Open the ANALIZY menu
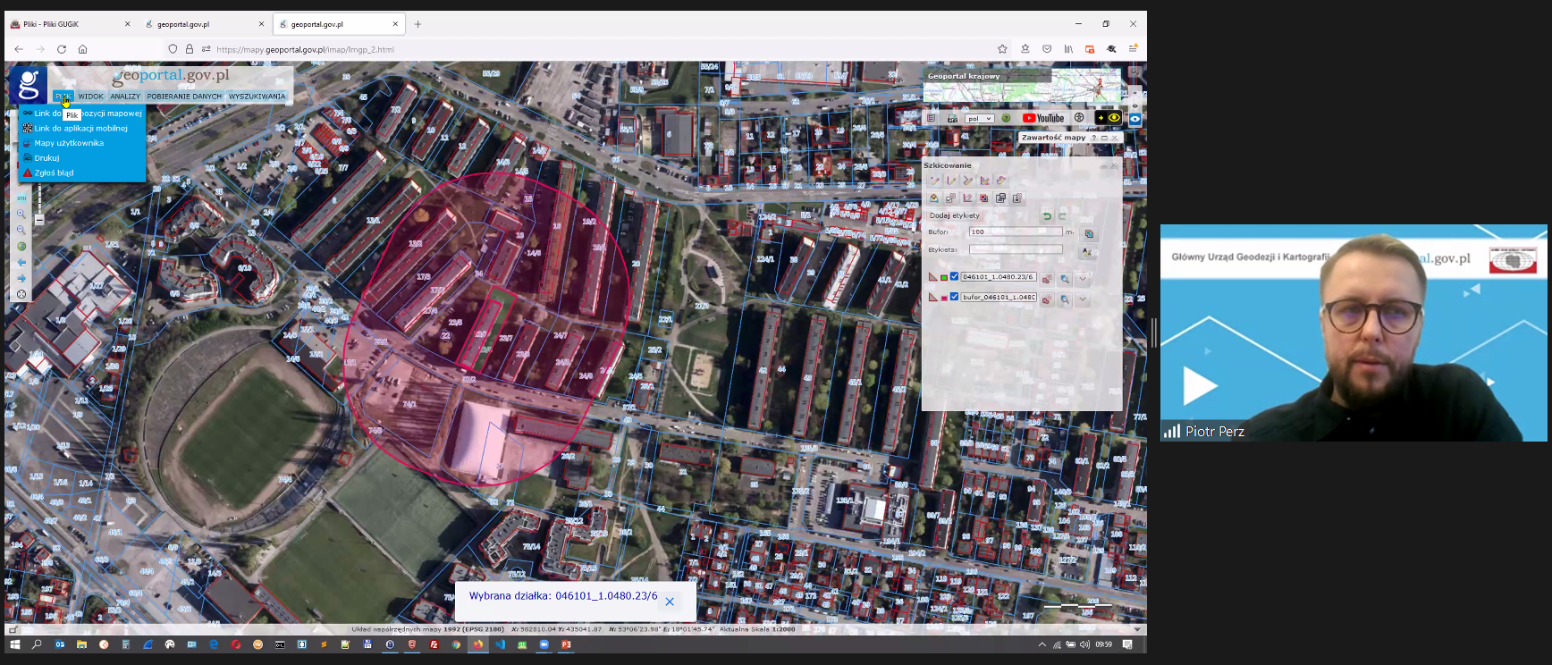 point(125,97)
